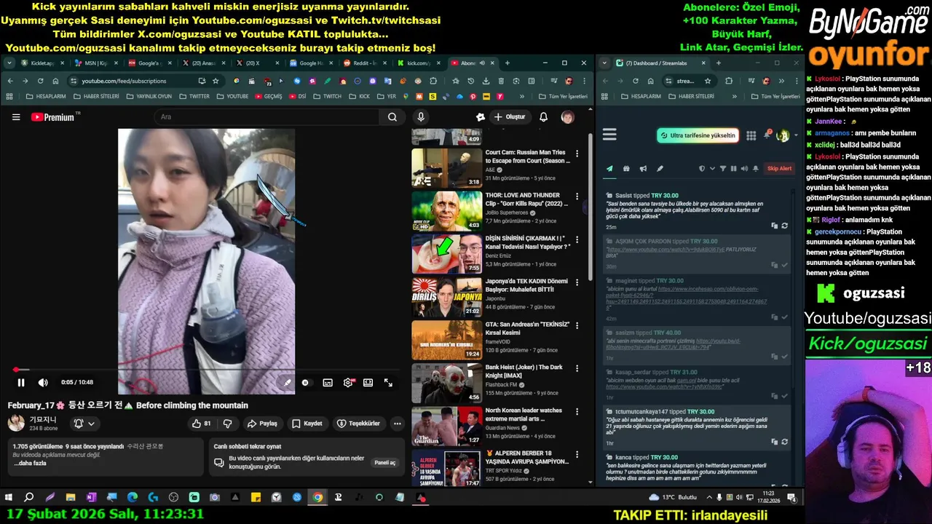Open Streamlabs apps grid icon
The image size is (932, 524).
pos(751,135)
